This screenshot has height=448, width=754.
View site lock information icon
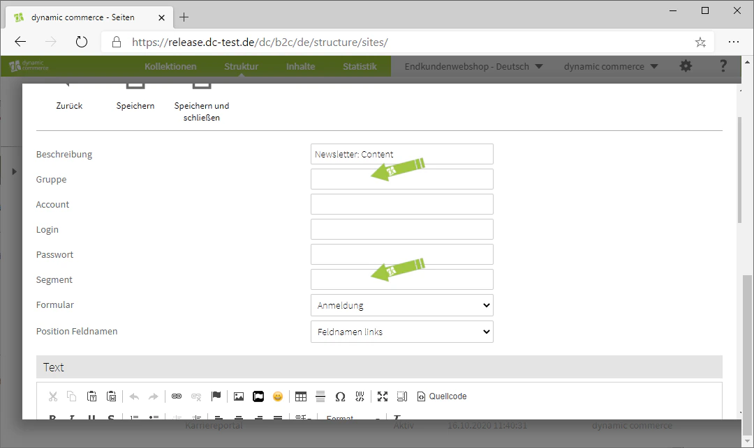click(x=117, y=43)
